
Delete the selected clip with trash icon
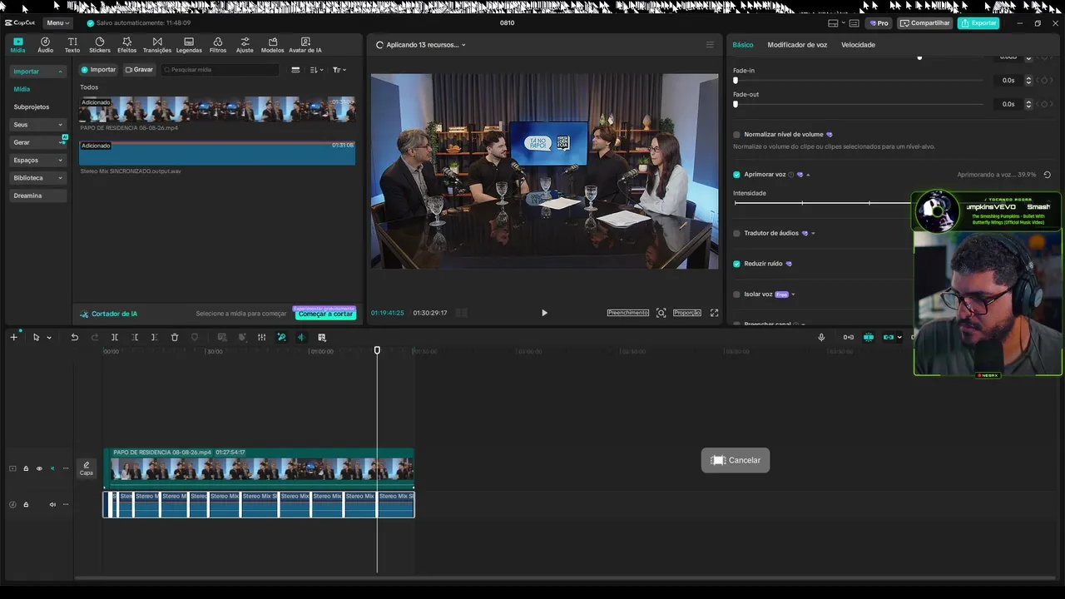tap(175, 337)
